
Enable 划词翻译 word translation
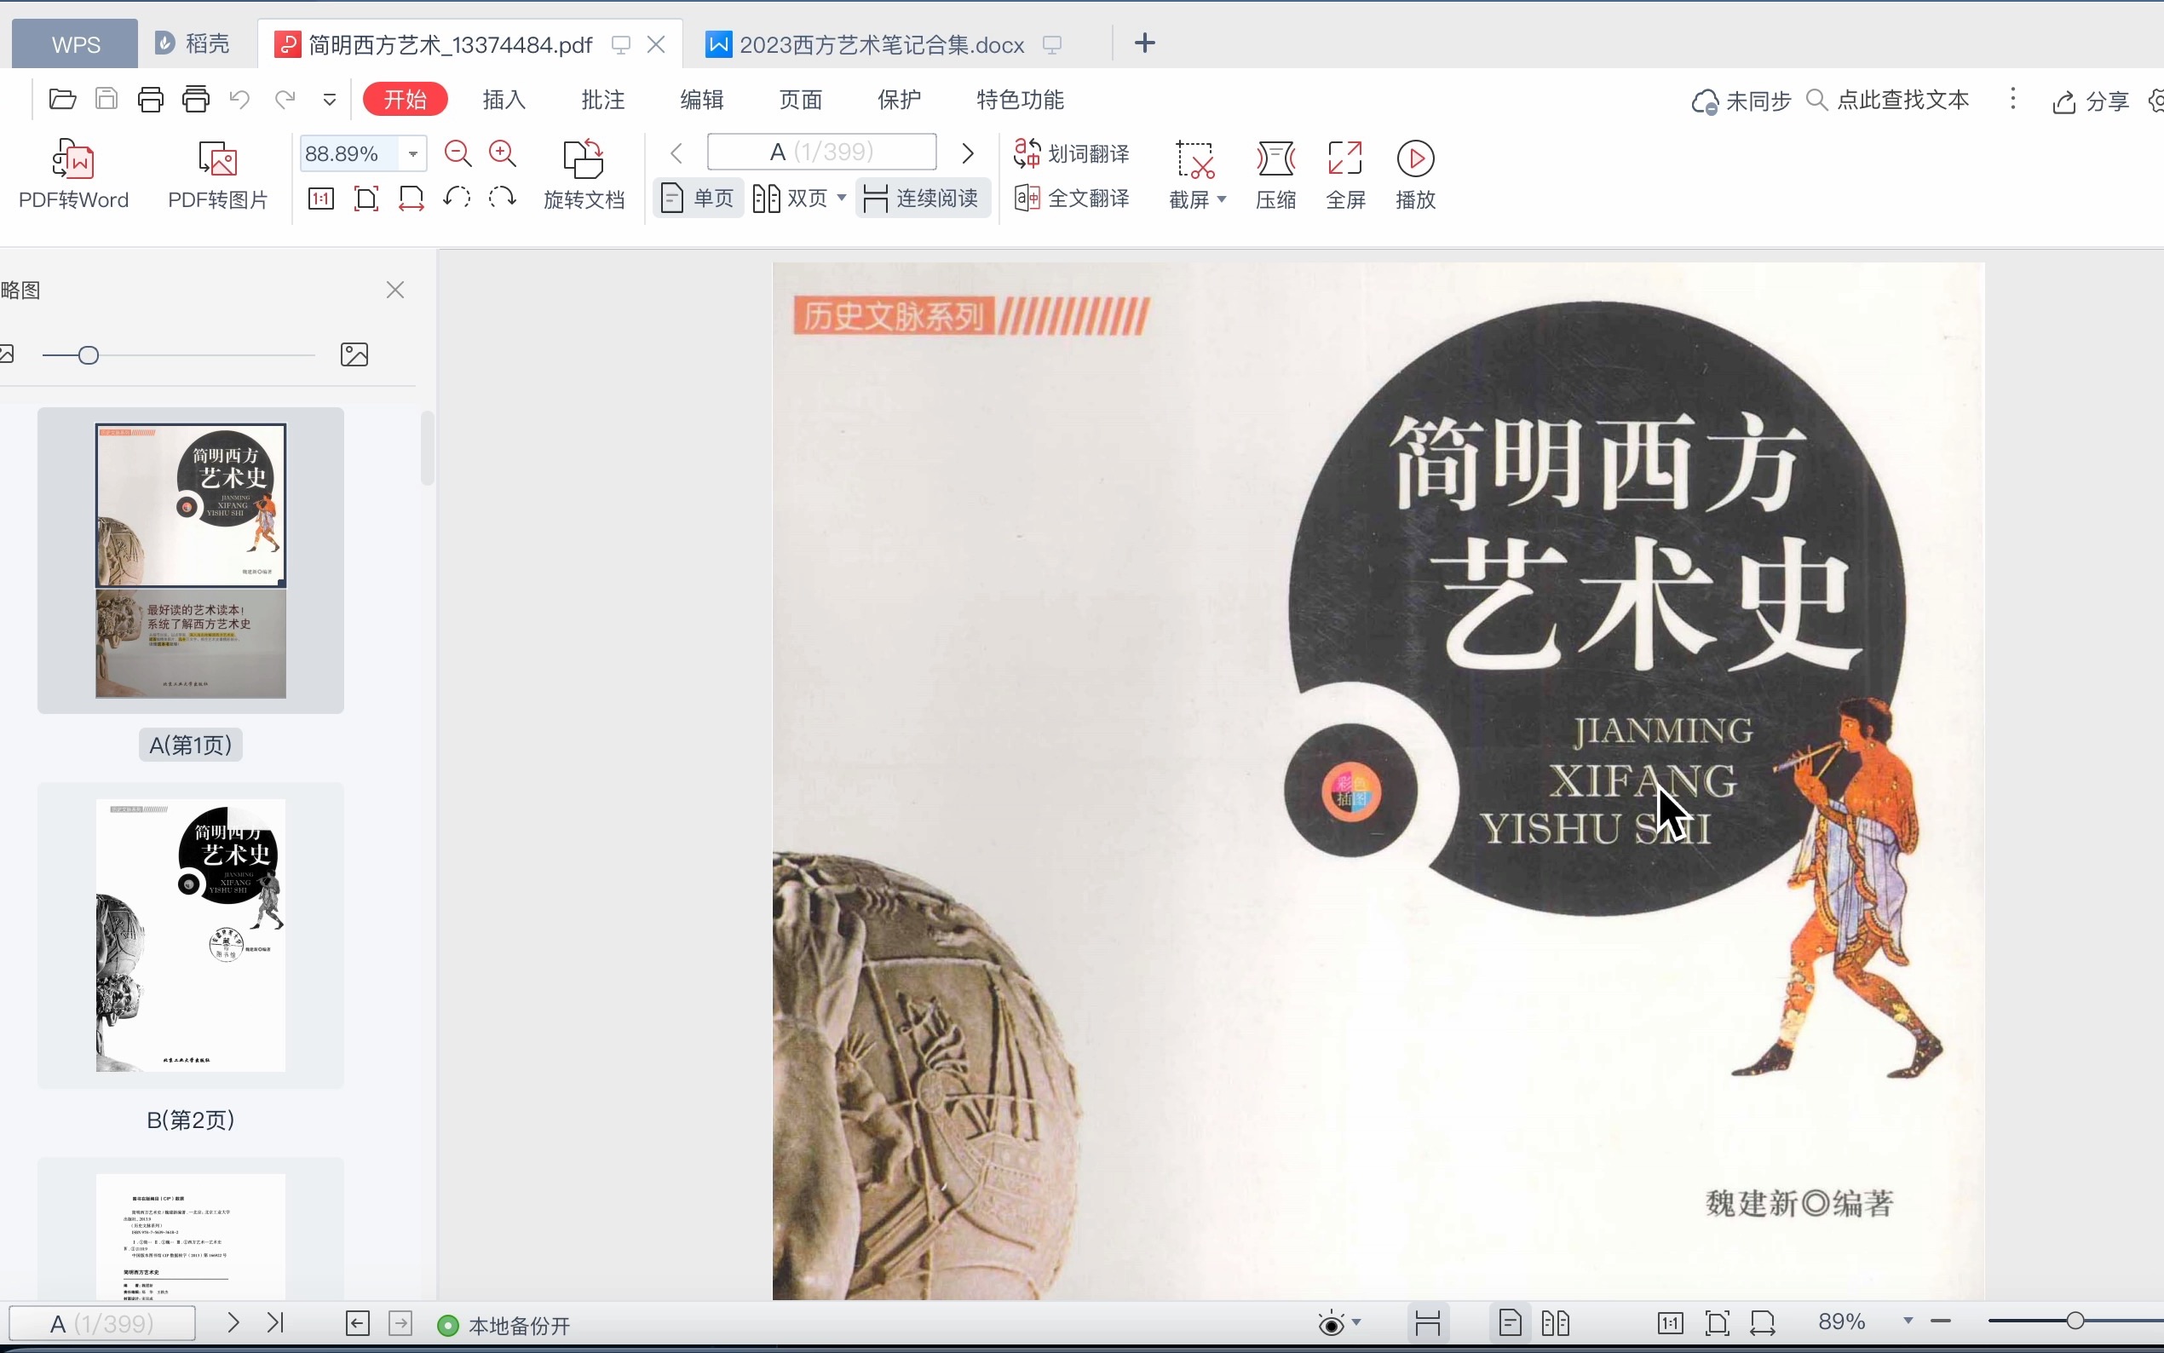tap(1072, 154)
